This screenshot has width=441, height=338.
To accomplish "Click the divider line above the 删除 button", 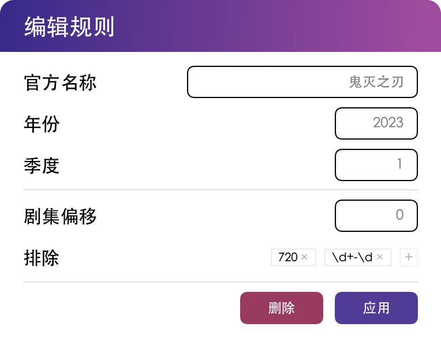I will coord(220,282).
